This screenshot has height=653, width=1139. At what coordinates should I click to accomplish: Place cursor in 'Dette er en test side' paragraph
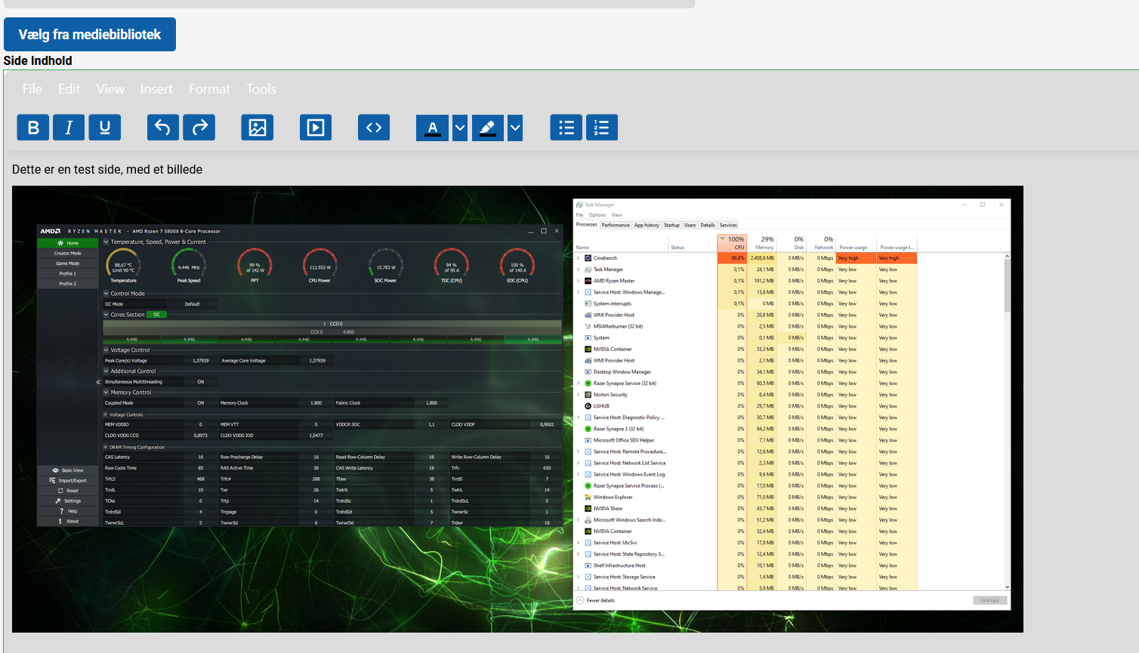pos(107,169)
